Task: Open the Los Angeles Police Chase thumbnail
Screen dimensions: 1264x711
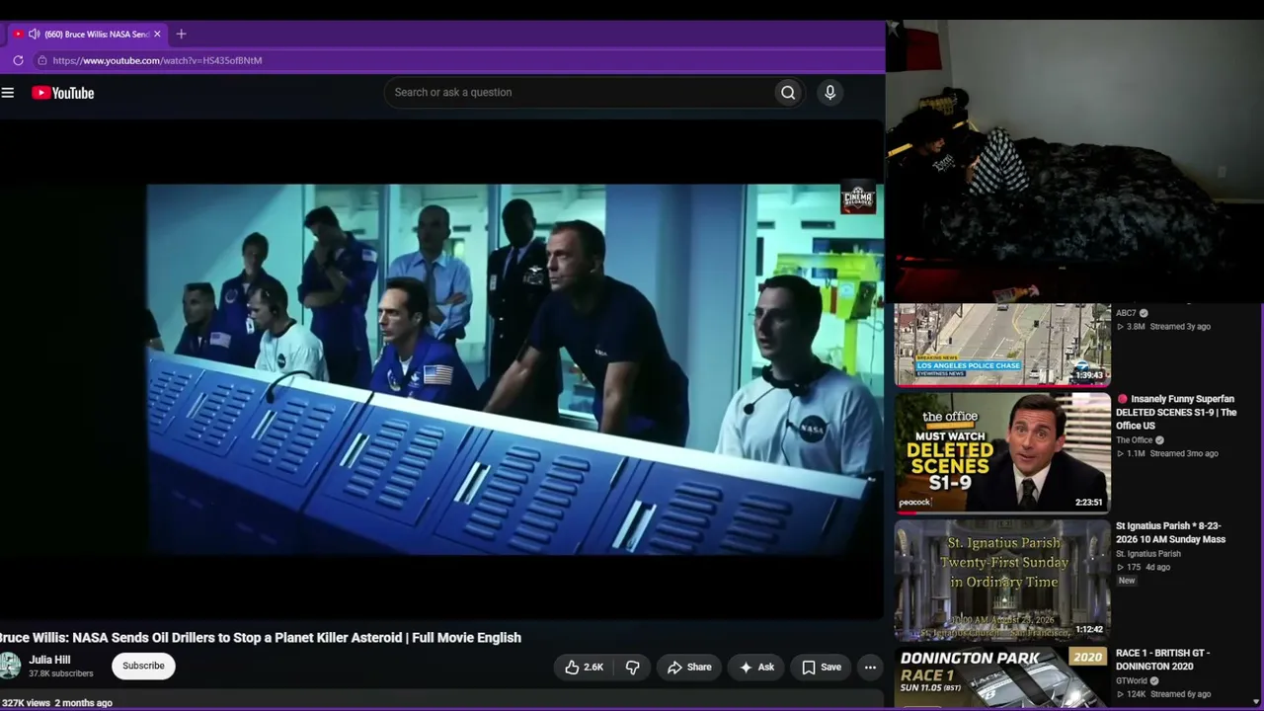Action: click(x=1002, y=344)
